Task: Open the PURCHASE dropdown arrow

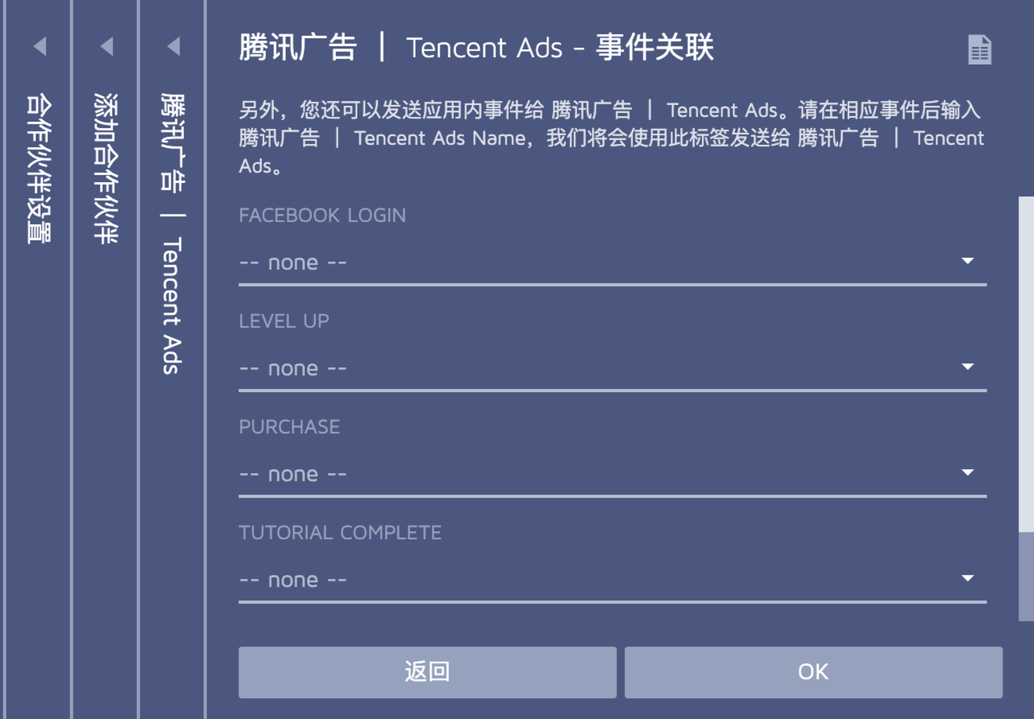Action: pos(967,473)
